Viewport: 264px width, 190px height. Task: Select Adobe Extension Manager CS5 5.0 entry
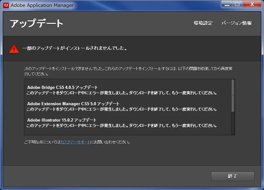(73, 104)
